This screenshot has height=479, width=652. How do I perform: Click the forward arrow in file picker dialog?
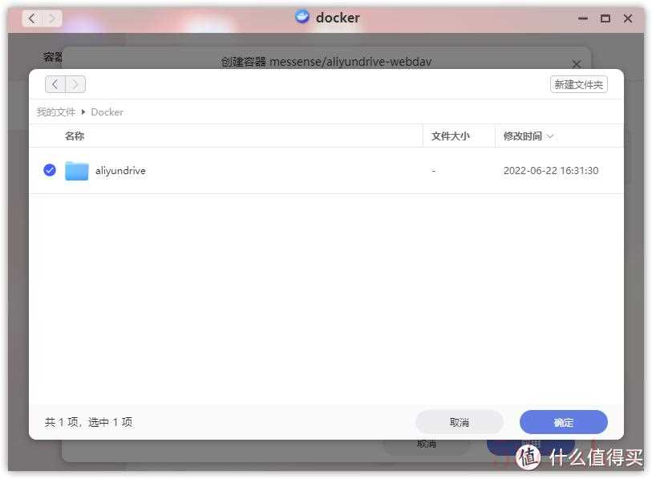[75, 84]
